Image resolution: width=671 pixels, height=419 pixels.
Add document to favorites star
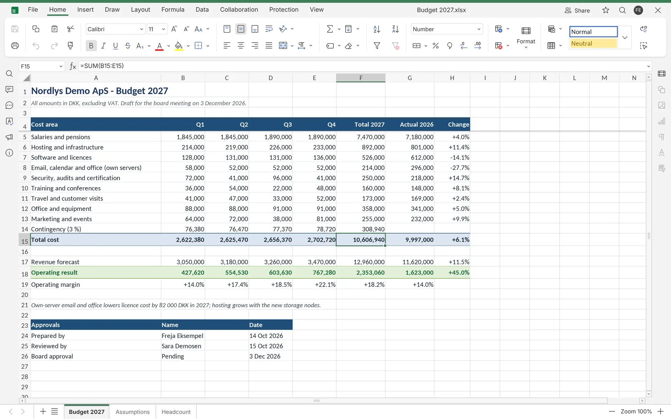click(x=606, y=10)
